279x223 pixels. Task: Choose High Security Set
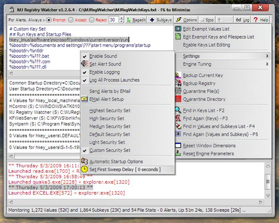click(x=127, y=118)
